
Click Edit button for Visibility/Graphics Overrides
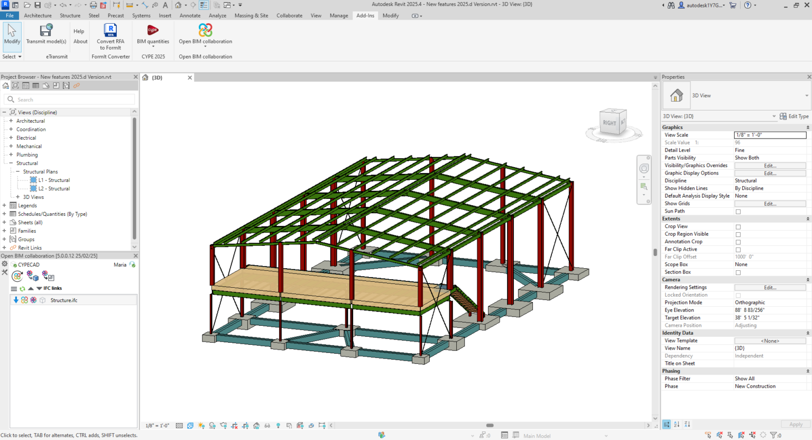tap(770, 166)
